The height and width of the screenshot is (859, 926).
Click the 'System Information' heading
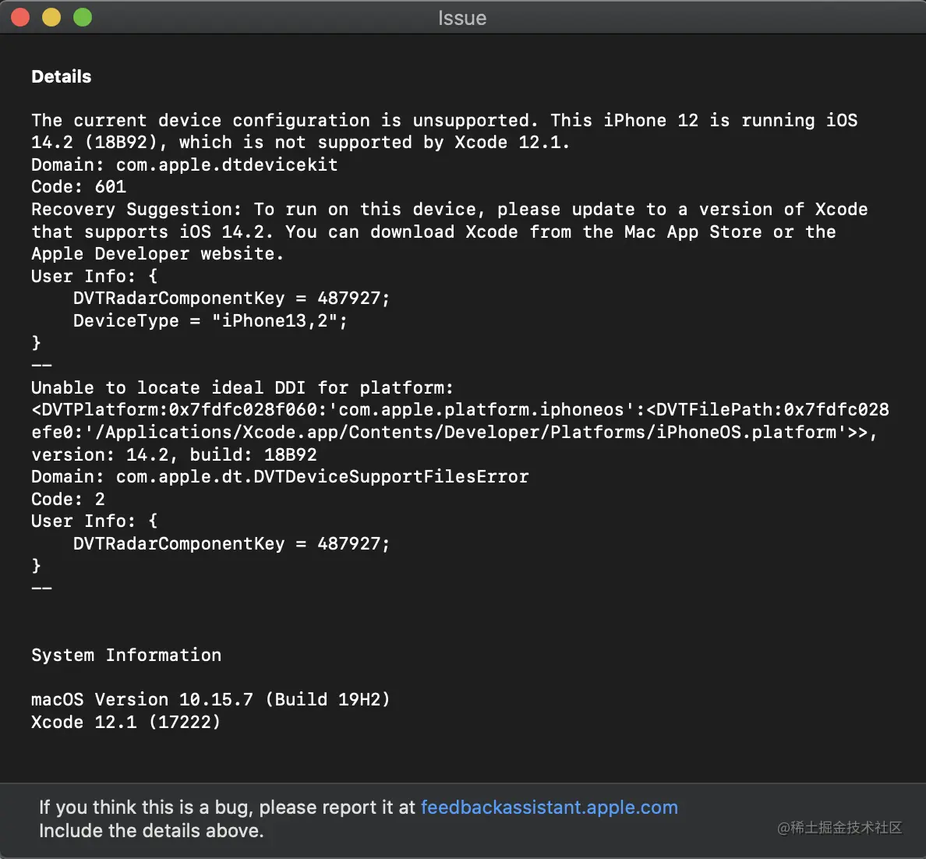click(x=126, y=656)
